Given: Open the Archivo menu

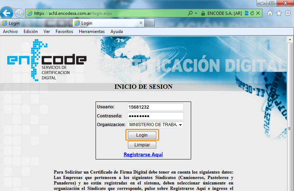Looking at the screenshot, I should (10, 32).
